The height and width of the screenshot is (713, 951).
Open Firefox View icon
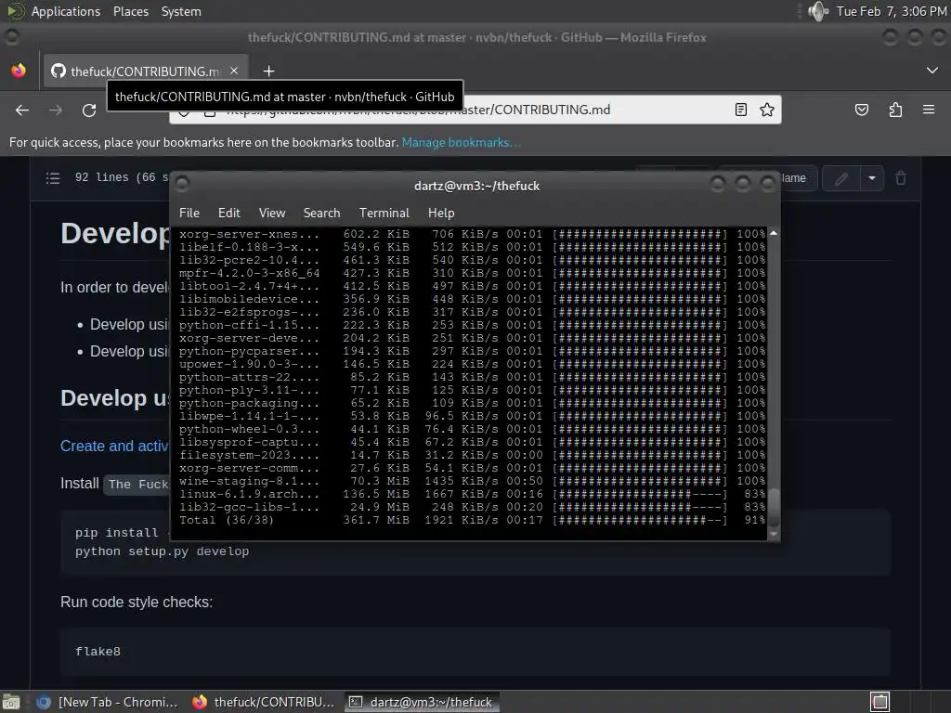[19, 71]
